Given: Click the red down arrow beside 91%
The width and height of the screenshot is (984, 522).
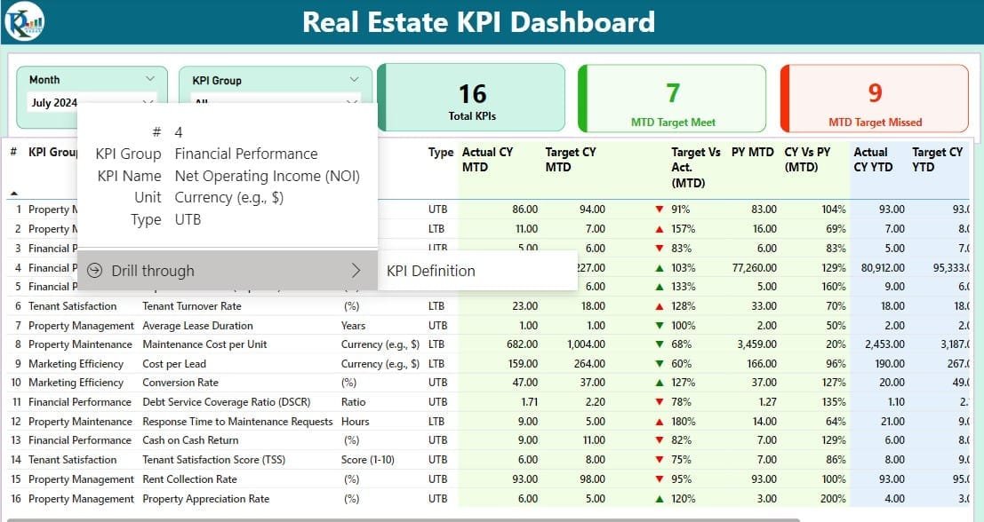Looking at the screenshot, I should (659, 210).
